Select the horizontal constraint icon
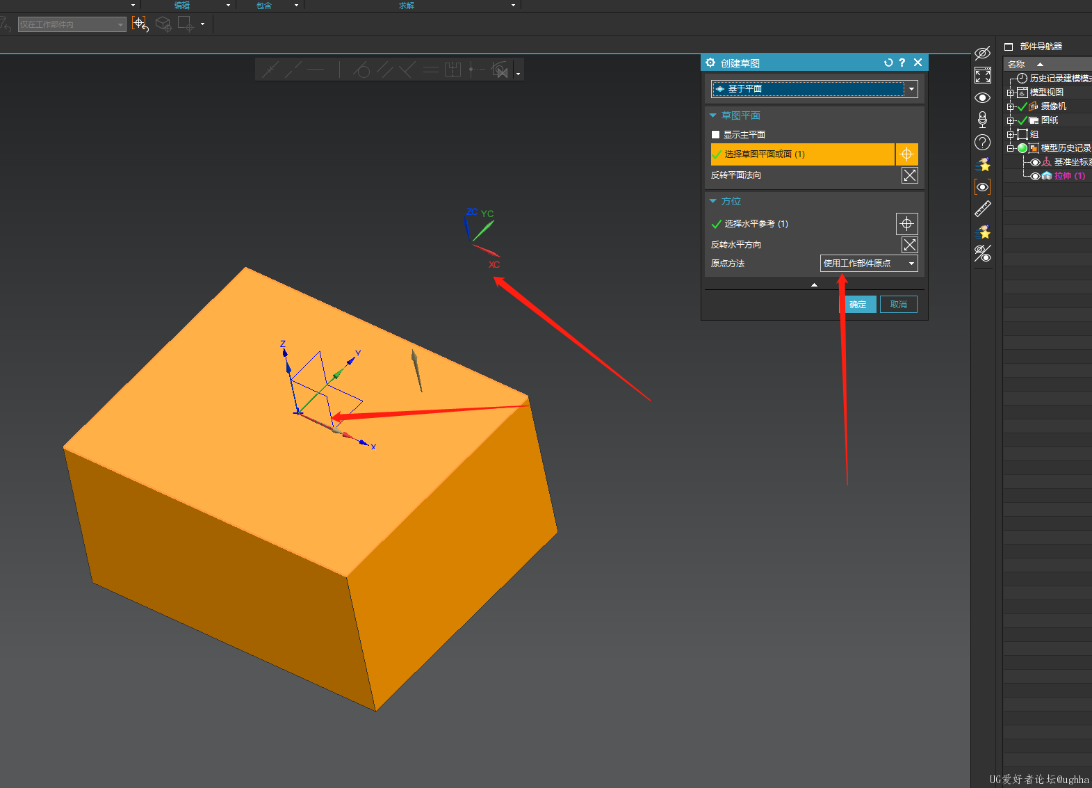The image size is (1092, 788). pos(316,70)
